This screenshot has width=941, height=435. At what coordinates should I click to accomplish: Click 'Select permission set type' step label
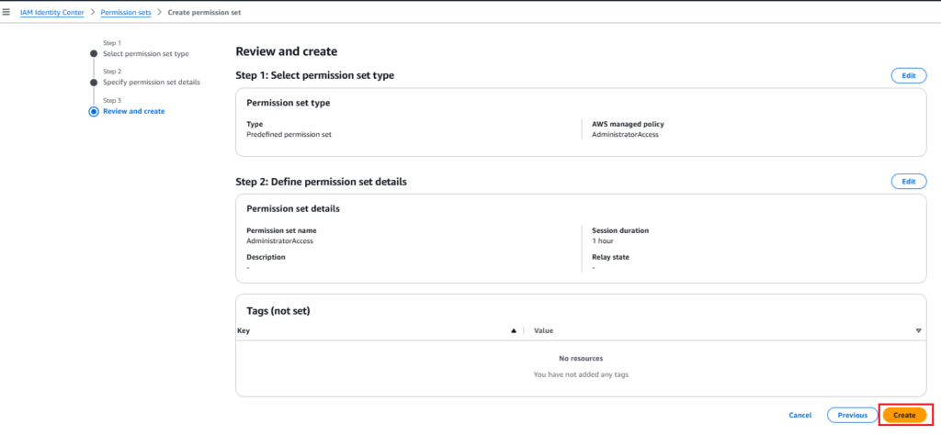click(146, 54)
